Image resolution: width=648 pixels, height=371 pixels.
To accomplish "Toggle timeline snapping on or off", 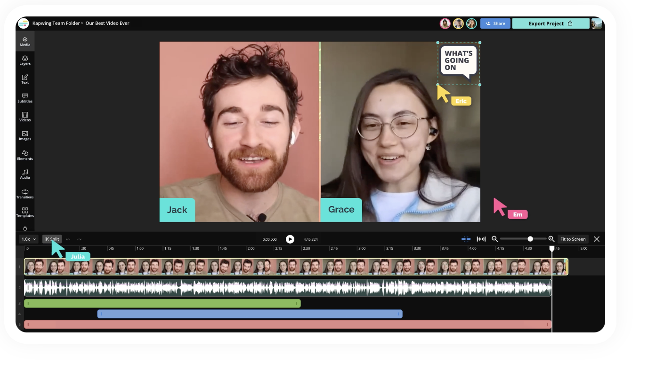I will [466, 239].
